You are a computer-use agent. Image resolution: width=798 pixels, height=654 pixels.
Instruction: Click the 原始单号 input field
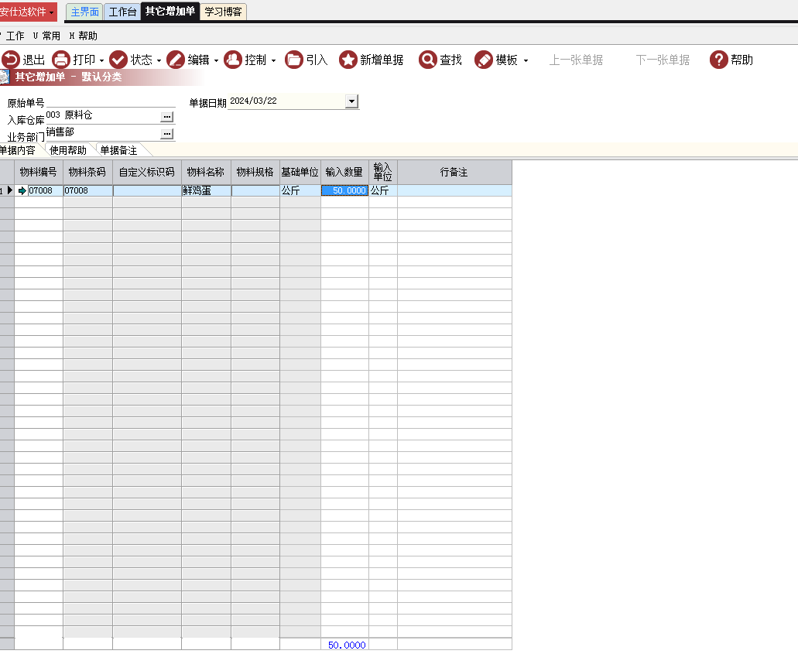[x=111, y=102]
